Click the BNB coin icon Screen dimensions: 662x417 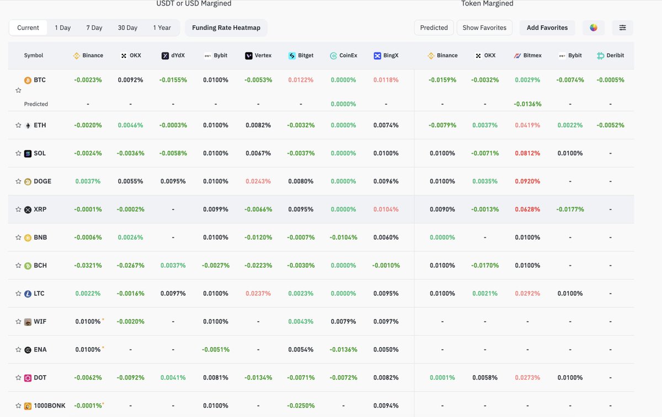pyautogui.click(x=28, y=237)
